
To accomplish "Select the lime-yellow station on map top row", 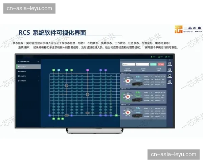I will [x=72, y=70].
